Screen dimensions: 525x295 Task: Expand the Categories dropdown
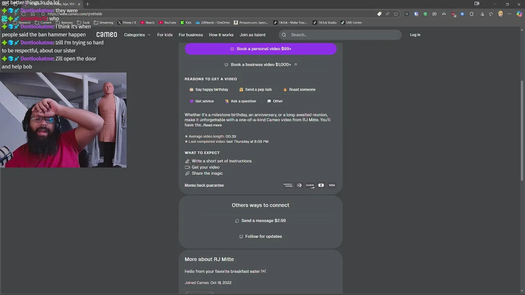click(137, 35)
